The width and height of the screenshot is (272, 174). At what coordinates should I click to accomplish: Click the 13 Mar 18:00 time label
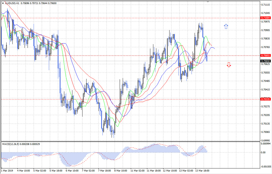(x=202, y=171)
